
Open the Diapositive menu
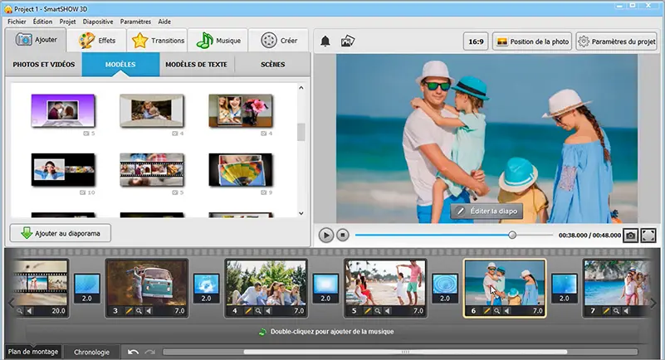point(97,21)
